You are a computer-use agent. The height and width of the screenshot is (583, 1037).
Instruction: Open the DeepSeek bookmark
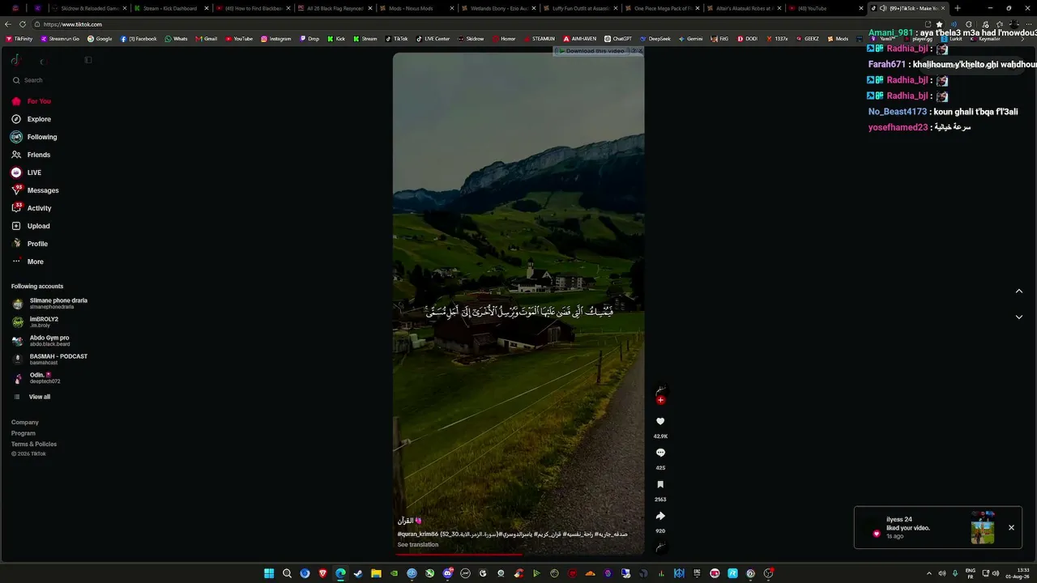(x=655, y=39)
